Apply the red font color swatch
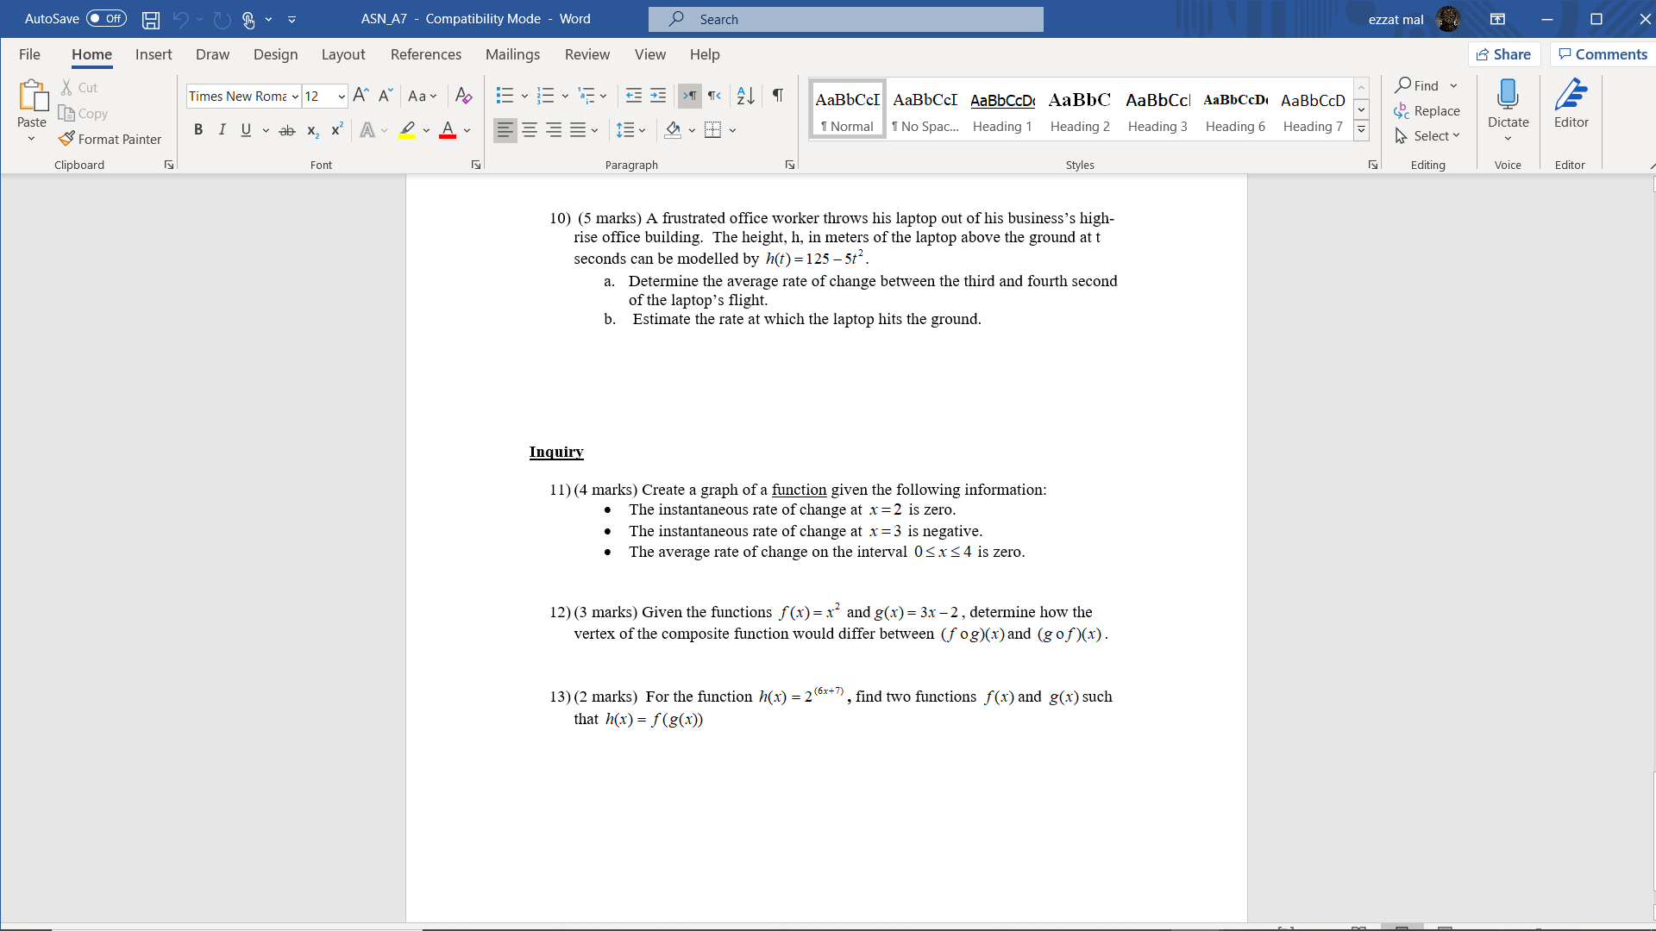The height and width of the screenshot is (931, 1656). (x=448, y=130)
